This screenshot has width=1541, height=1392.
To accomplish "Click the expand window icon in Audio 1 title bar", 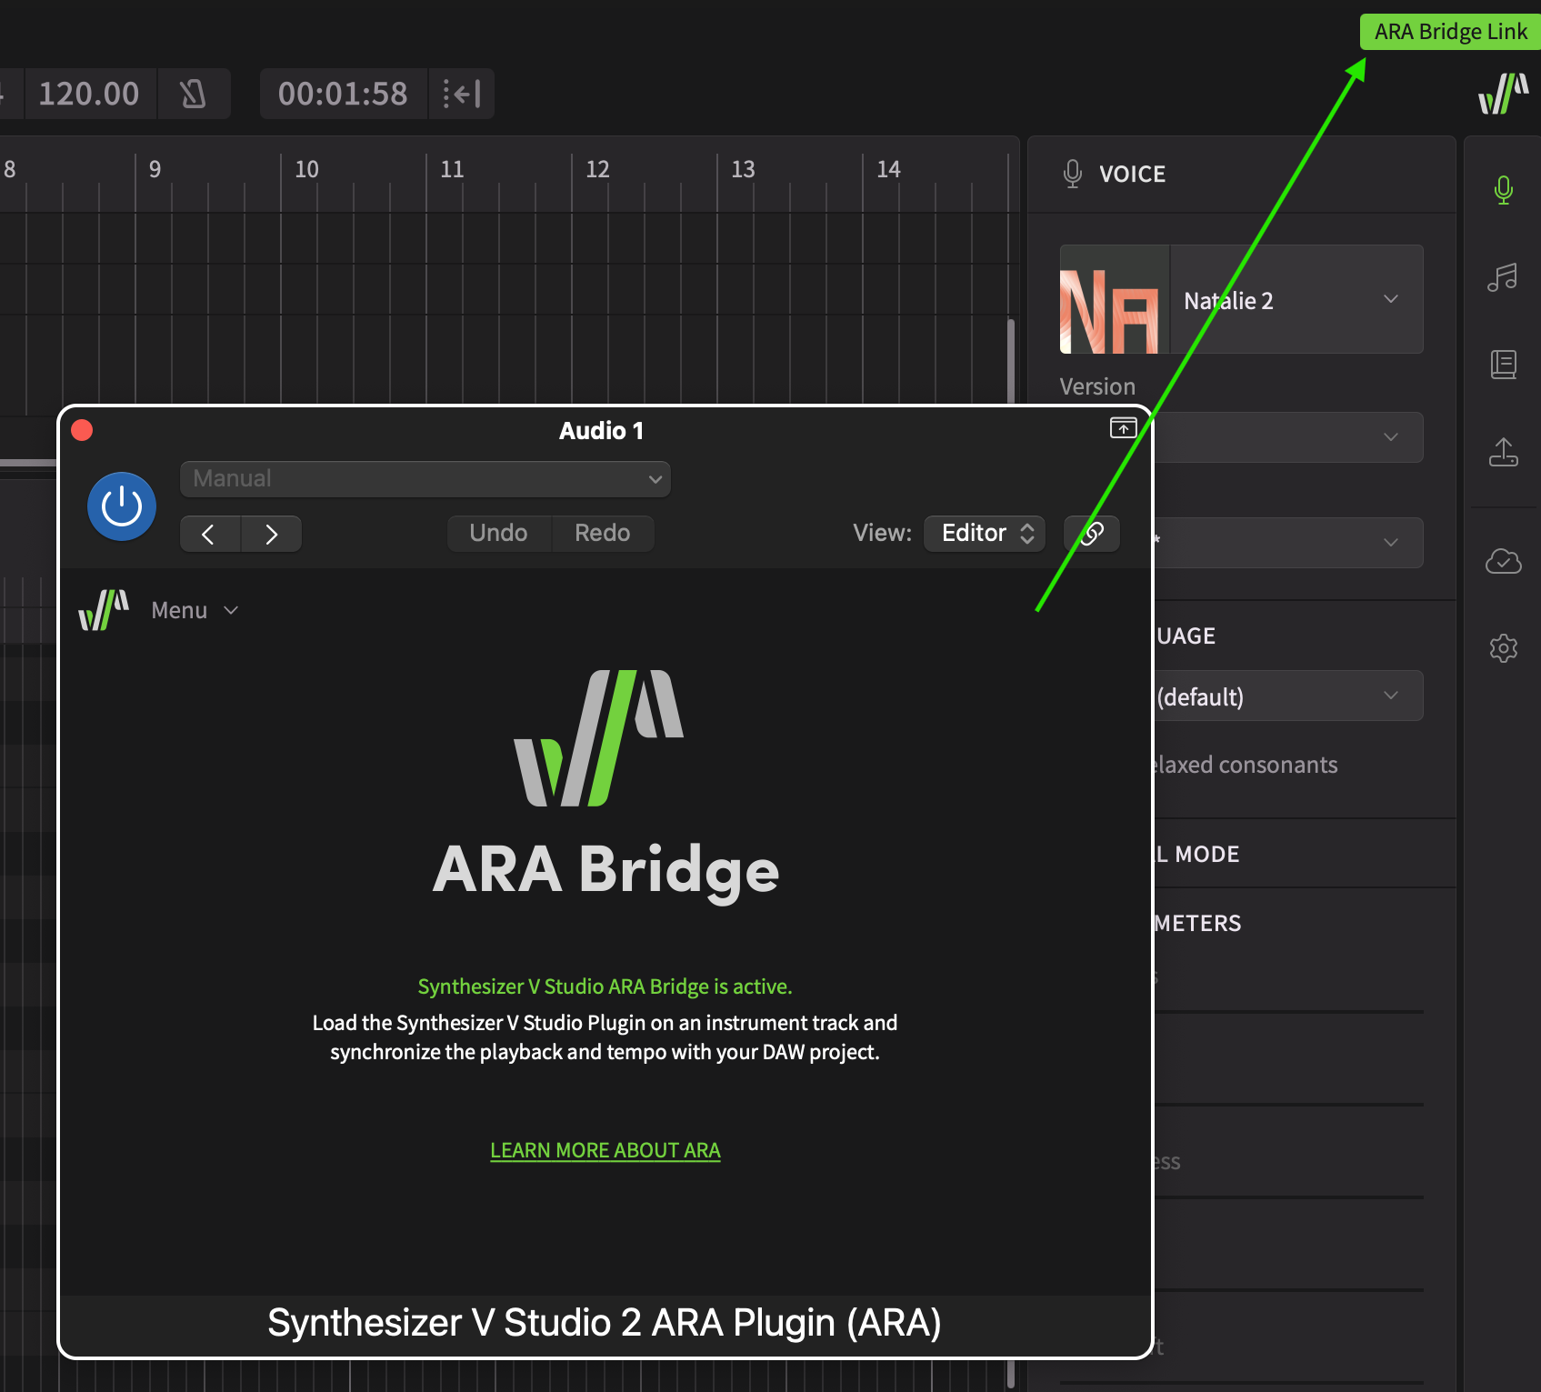I will click(x=1124, y=427).
